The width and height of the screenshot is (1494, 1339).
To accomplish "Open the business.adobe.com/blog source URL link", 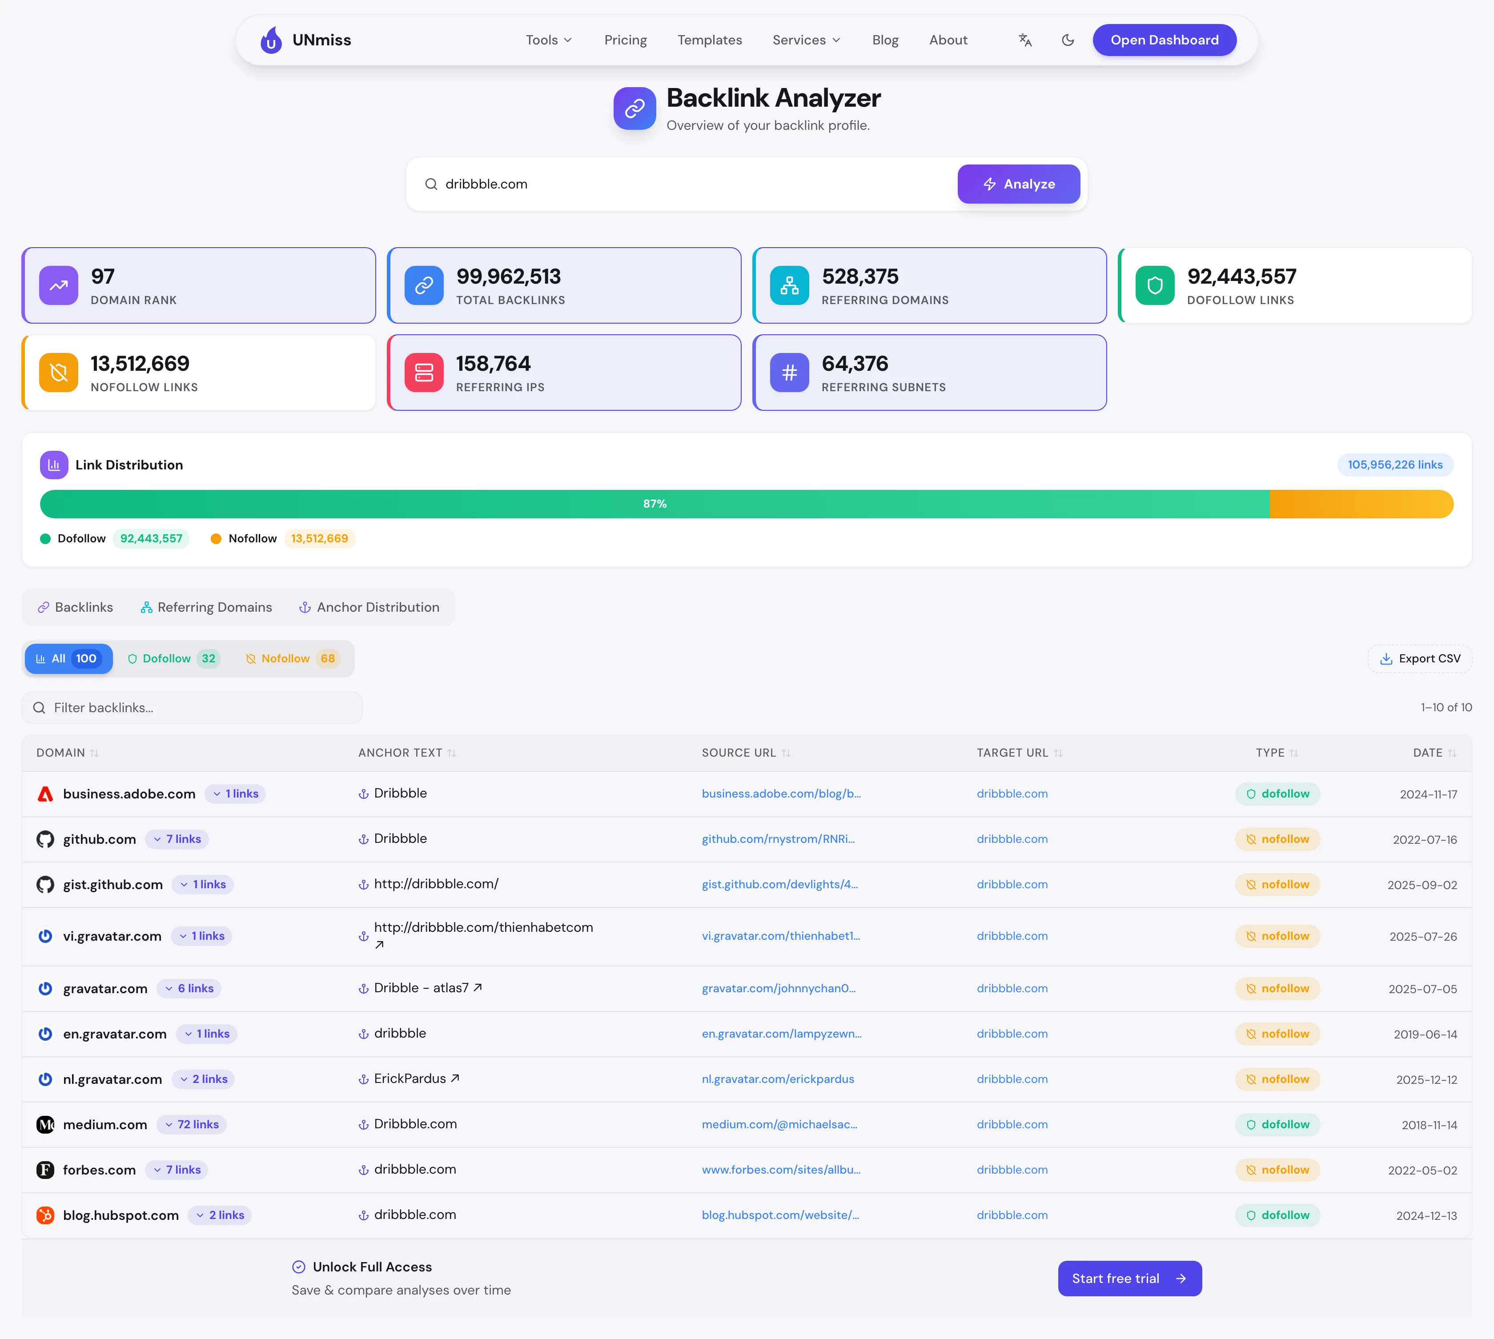I will [x=781, y=794].
